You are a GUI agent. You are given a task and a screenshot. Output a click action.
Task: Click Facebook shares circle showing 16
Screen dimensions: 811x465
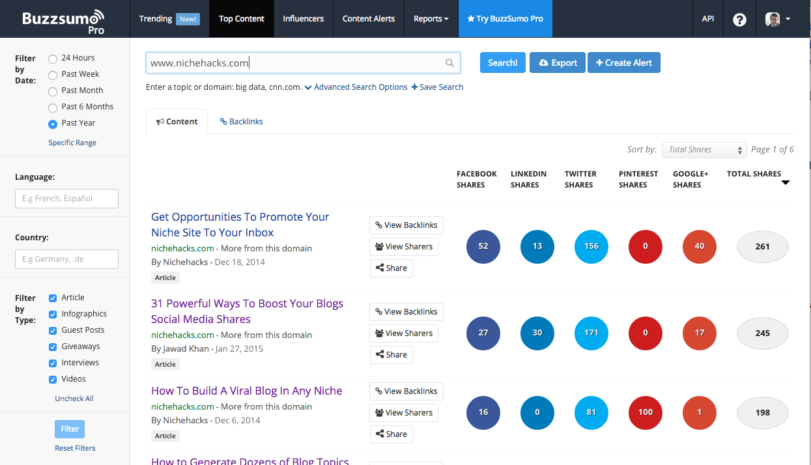(x=483, y=412)
